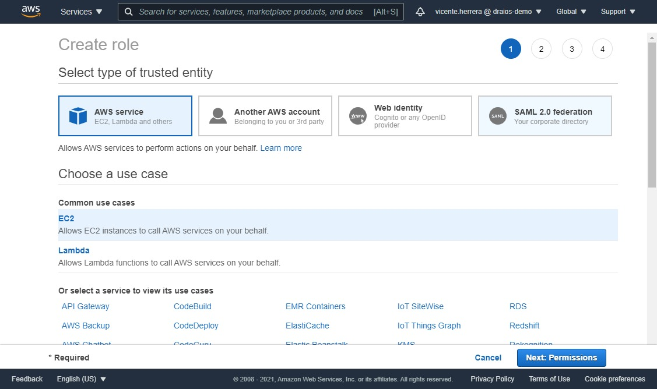Select ElastiCache service
Image resolution: width=657 pixels, height=389 pixels.
[307, 326]
